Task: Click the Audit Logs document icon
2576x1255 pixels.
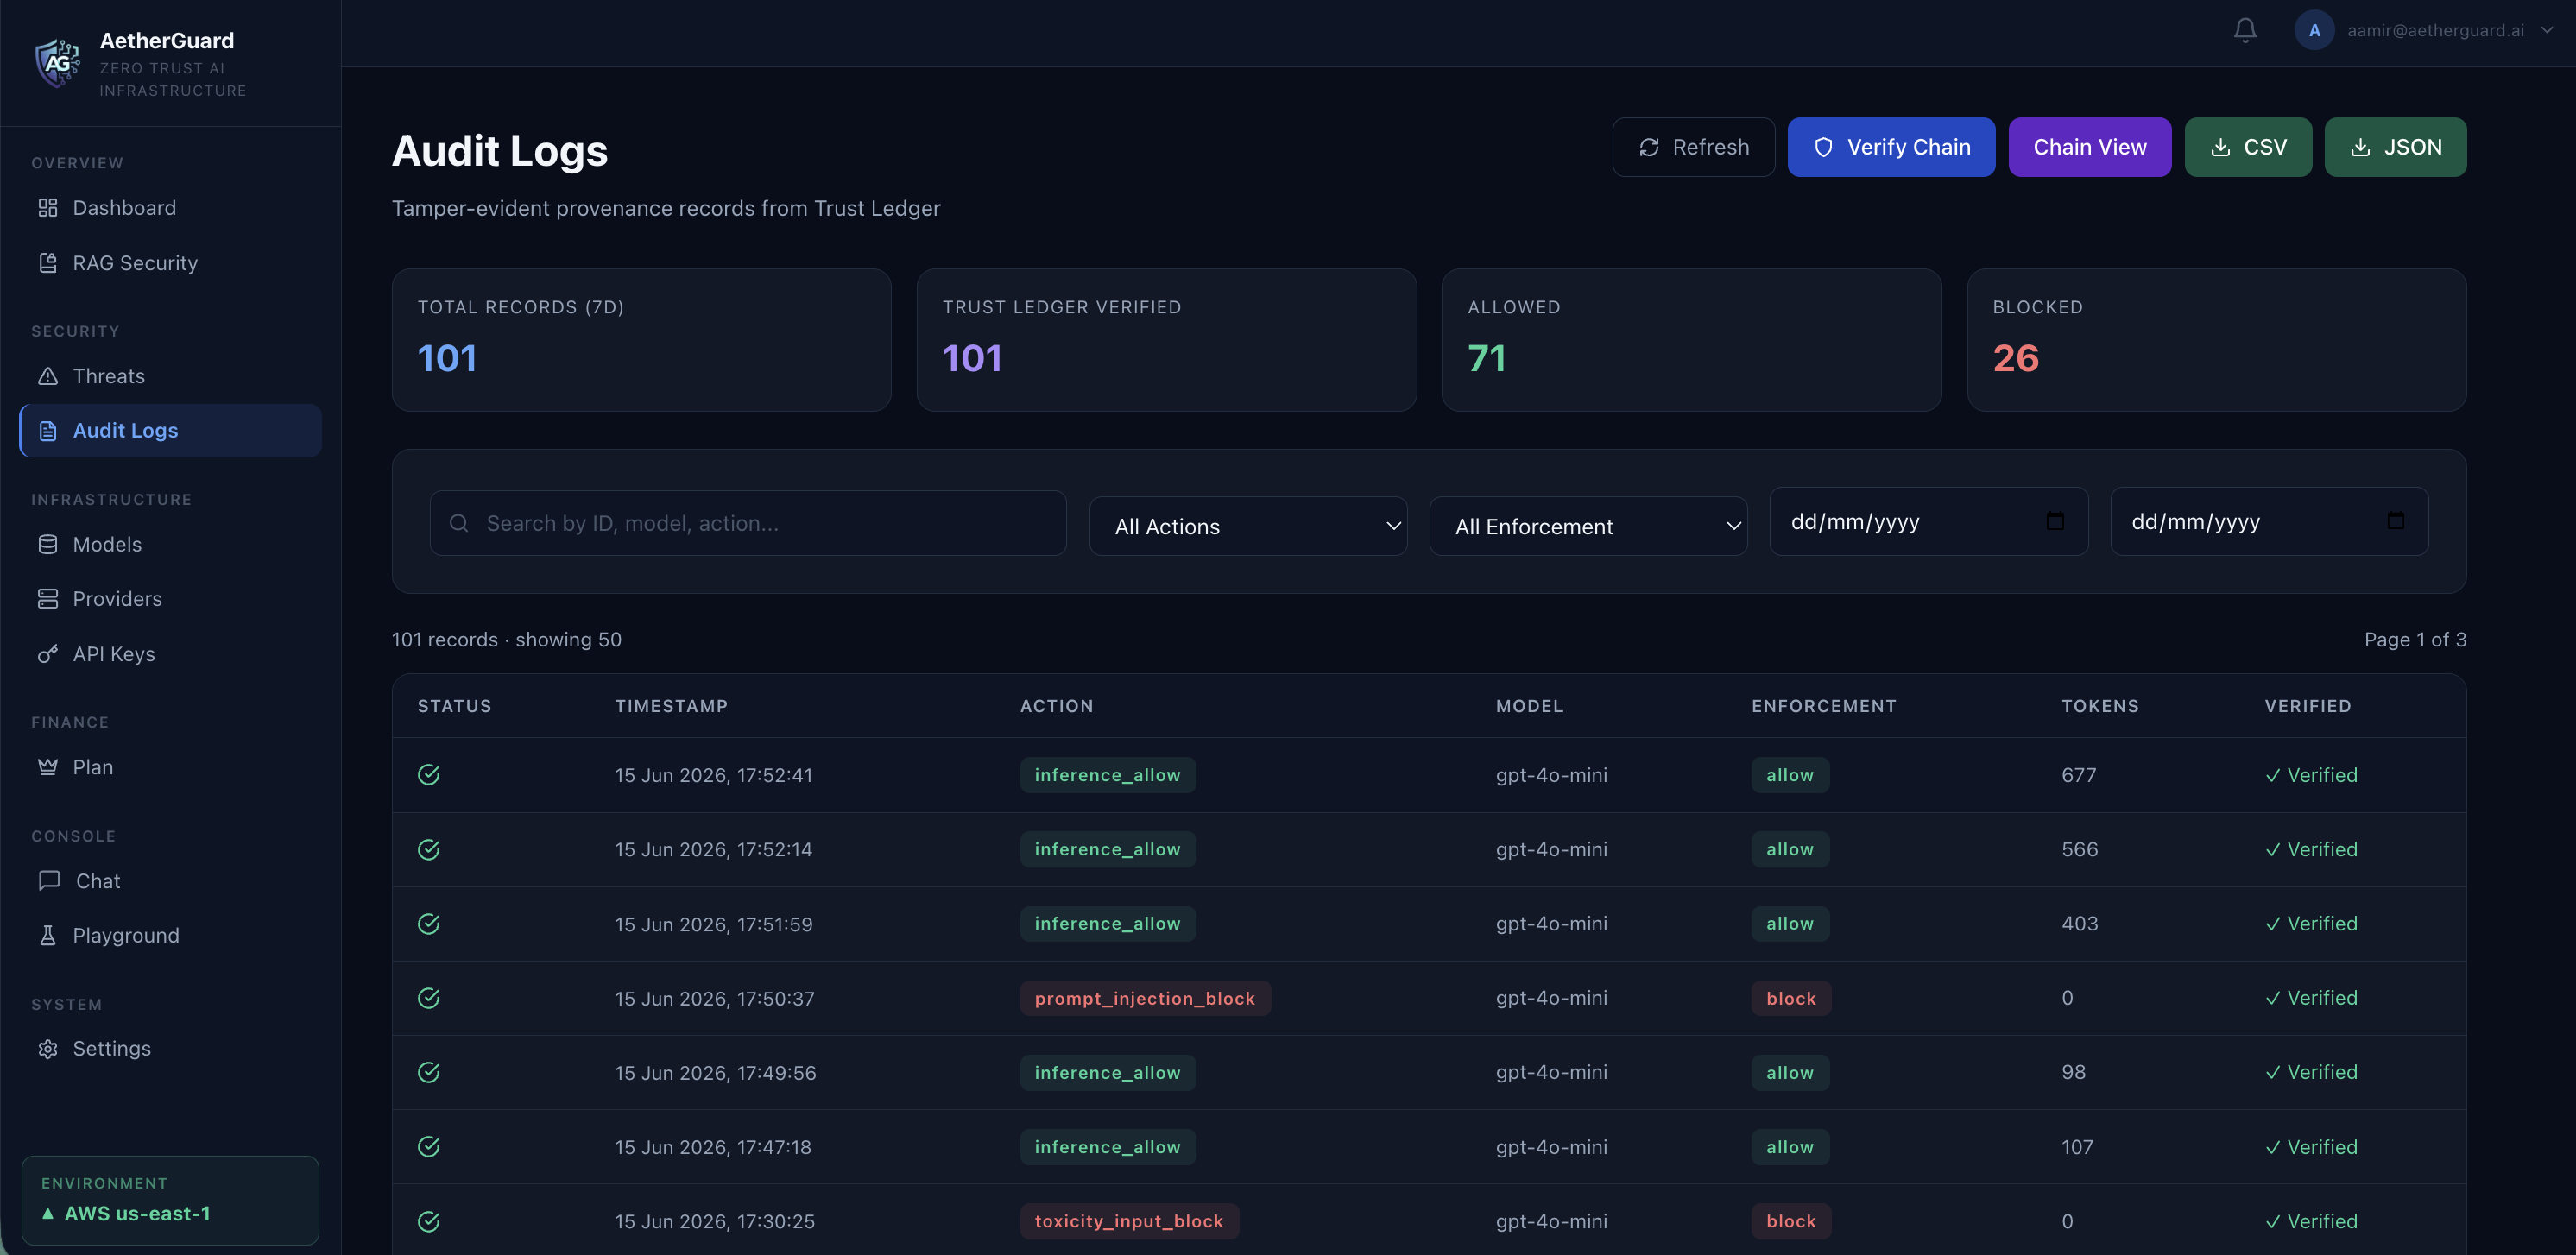Action: [x=48, y=431]
